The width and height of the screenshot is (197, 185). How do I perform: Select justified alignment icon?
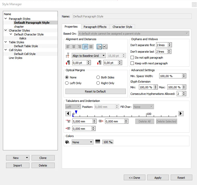[85, 47]
